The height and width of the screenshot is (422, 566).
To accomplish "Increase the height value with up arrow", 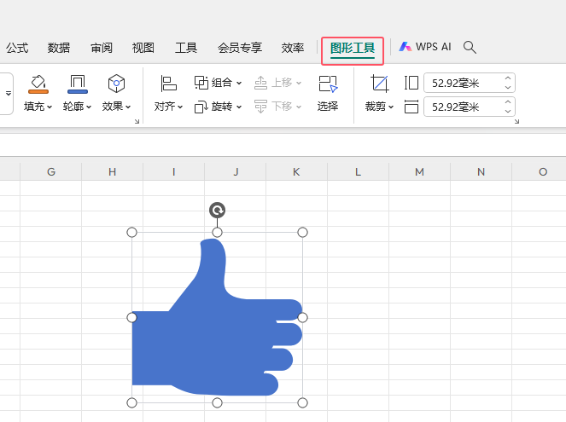I will pos(508,78).
